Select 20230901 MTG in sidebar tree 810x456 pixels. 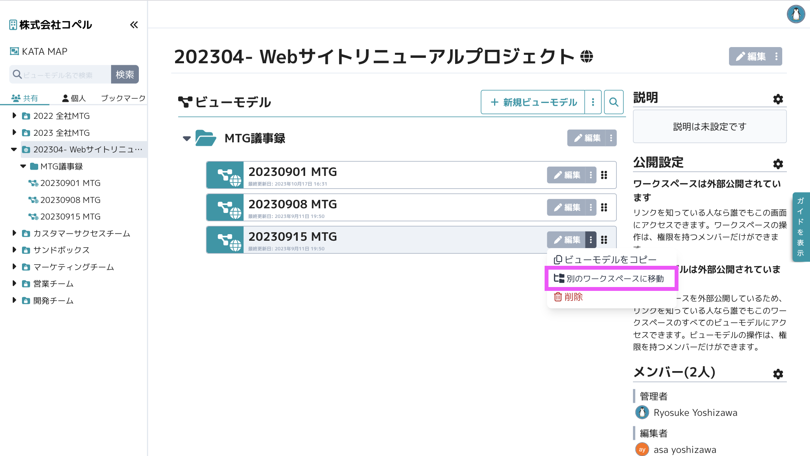pyautogui.click(x=70, y=183)
